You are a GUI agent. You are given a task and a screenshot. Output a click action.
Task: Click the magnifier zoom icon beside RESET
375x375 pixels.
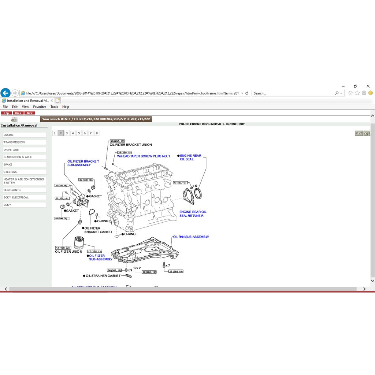(365, 133)
